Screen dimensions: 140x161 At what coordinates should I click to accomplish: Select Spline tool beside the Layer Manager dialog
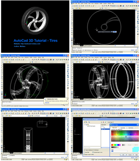[72, 134]
